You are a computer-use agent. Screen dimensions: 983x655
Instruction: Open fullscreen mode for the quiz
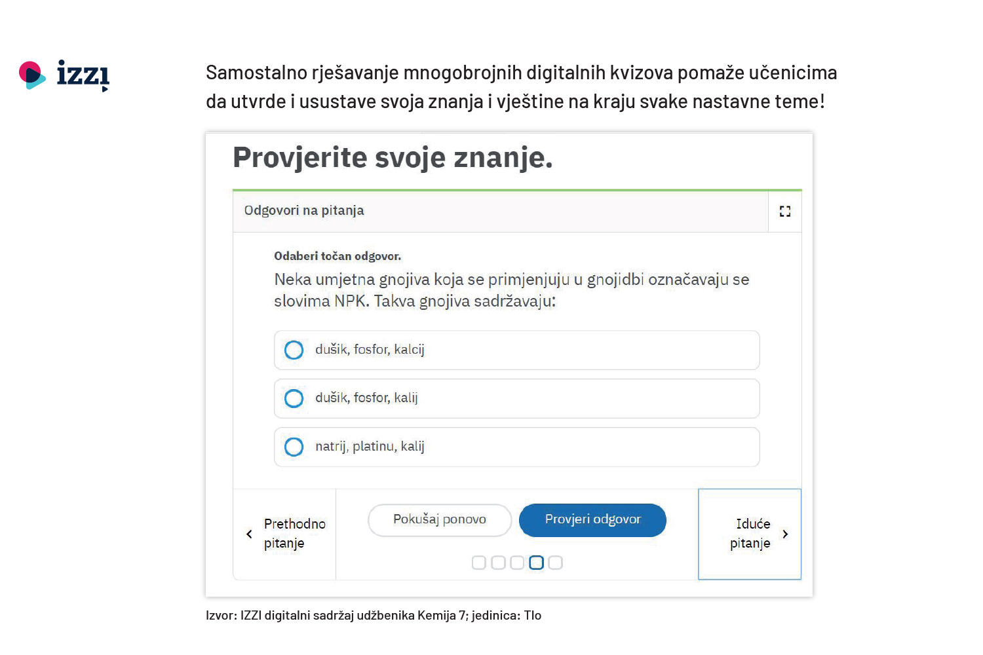coord(784,211)
